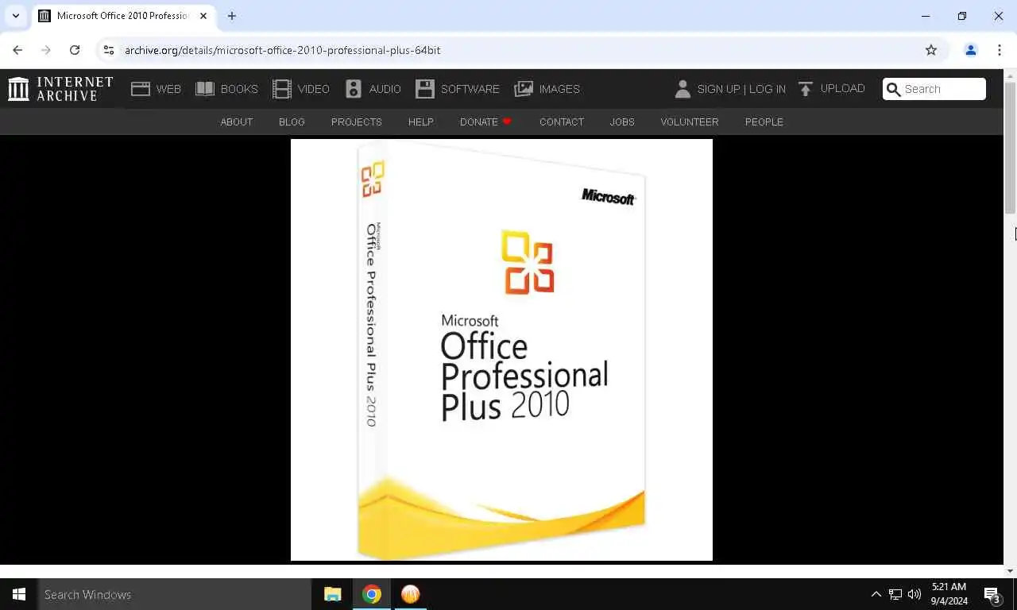Open the tab search dropdown arrow

click(x=15, y=16)
